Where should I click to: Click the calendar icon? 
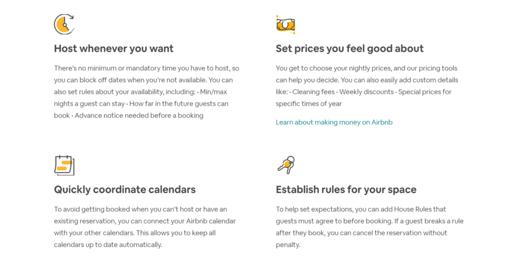pos(64,165)
